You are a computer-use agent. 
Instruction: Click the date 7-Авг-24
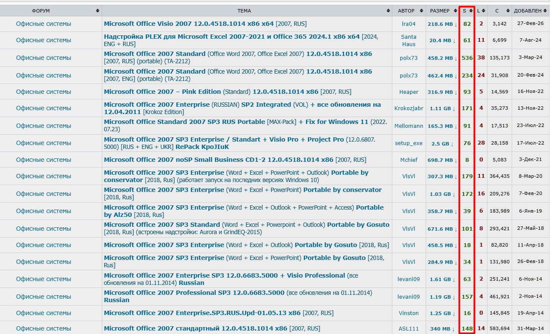(531, 40)
